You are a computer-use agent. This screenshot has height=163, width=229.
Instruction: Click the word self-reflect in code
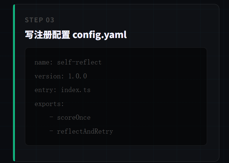pyautogui.click(x=79, y=62)
